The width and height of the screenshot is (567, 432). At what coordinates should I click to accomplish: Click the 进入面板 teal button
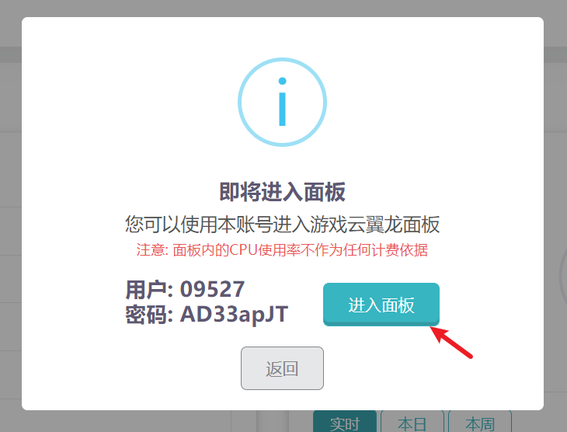[x=381, y=305]
